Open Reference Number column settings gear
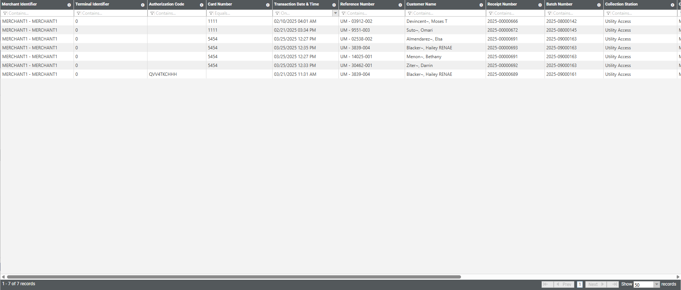 (400, 5)
